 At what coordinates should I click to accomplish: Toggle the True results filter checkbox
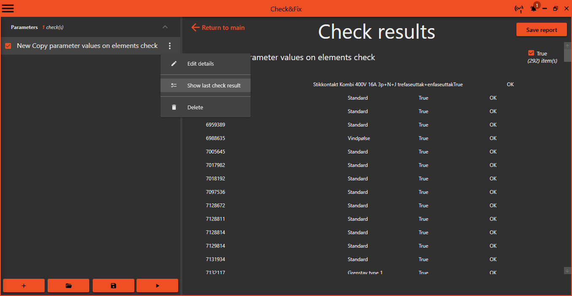point(531,53)
